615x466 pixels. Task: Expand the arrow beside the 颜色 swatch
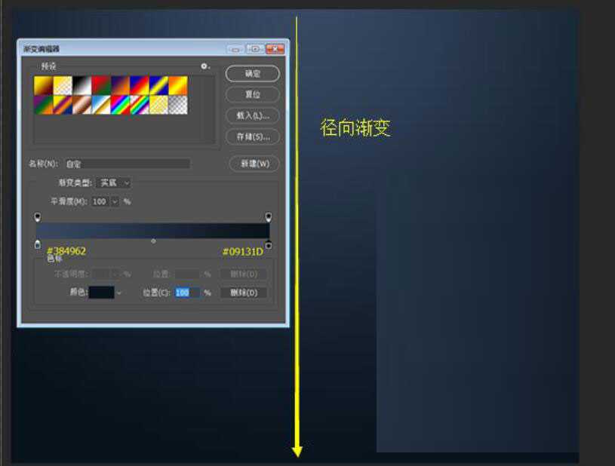click(119, 293)
